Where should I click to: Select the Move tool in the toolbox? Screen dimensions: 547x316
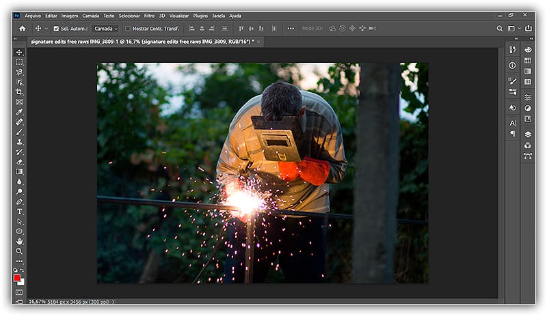19,53
